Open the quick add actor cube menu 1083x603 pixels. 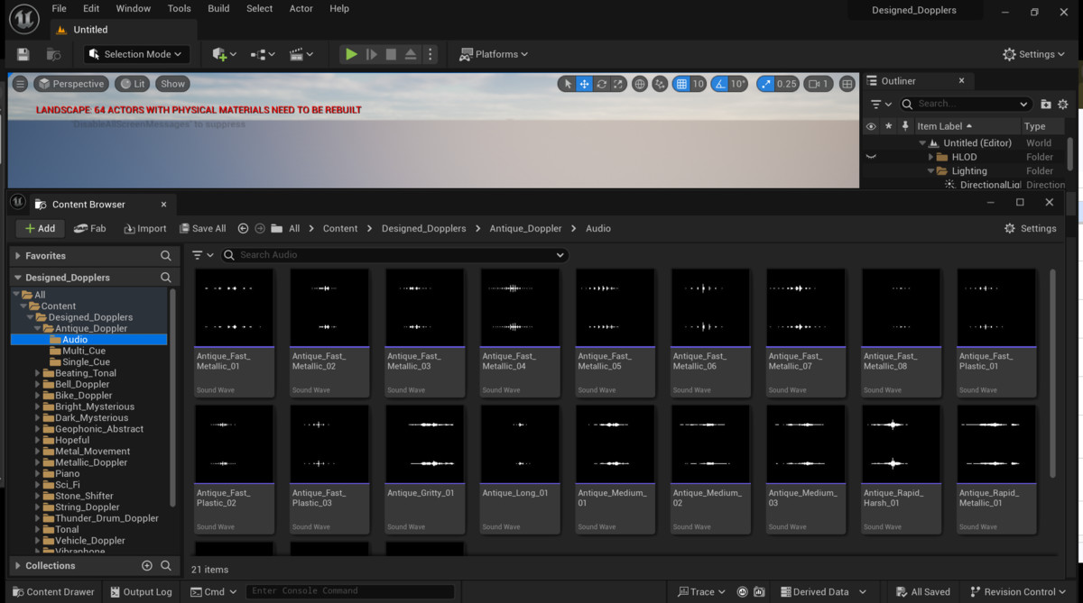coord(224,54)
